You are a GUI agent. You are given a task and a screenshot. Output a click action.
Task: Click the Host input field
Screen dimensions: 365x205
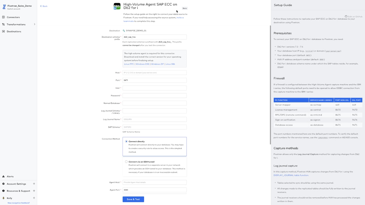click(x=155, y=73)
